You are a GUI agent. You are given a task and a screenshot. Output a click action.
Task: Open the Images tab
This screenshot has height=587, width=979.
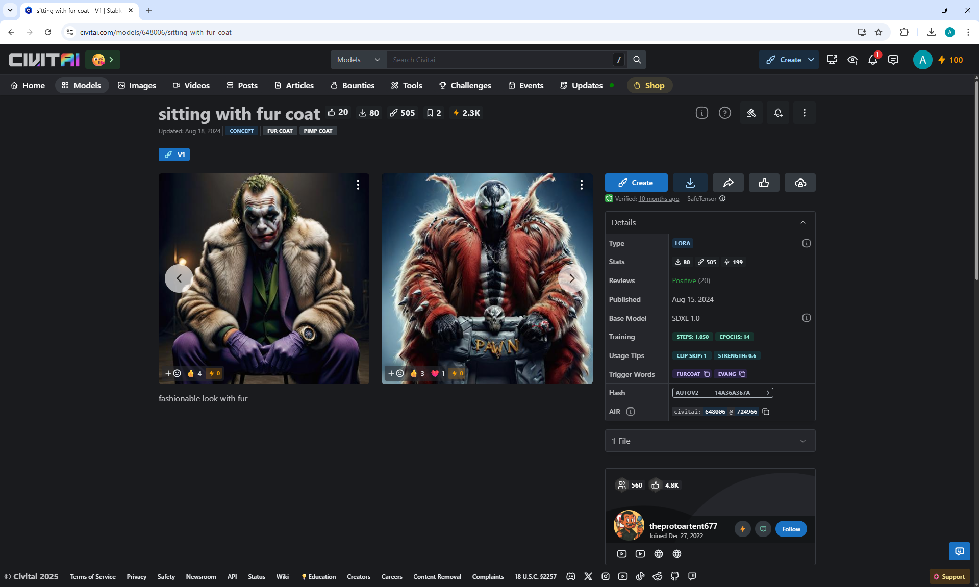137,85
